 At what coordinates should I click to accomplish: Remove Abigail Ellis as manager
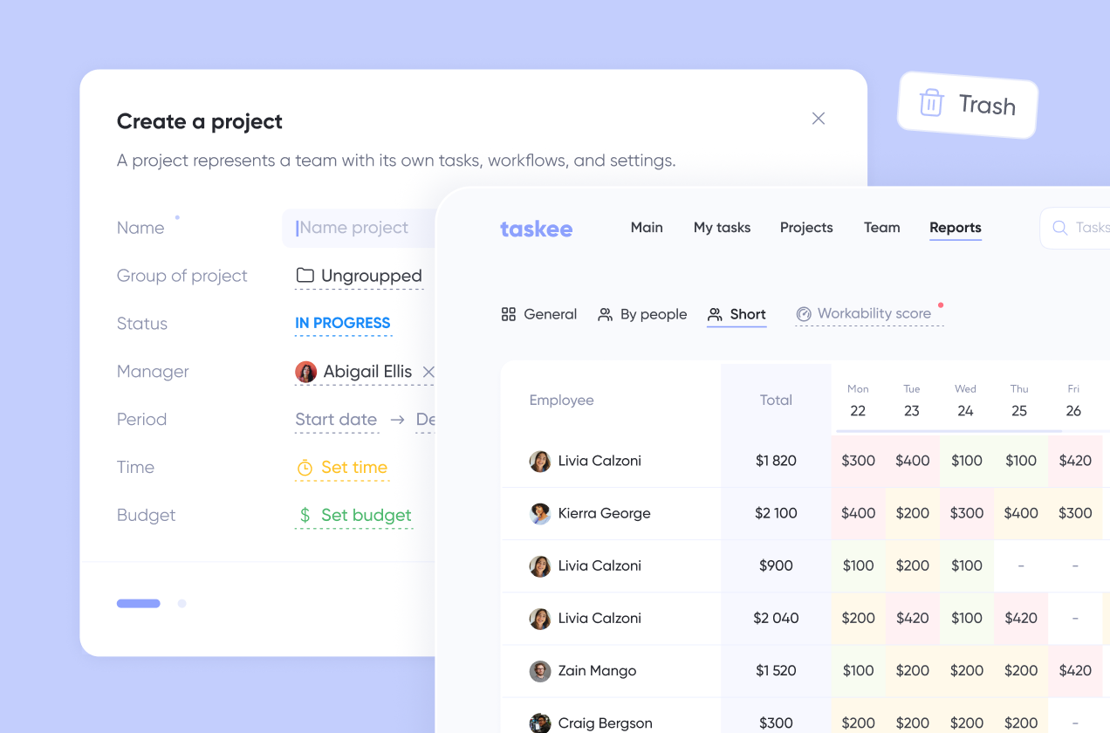(x=428, y=372)
